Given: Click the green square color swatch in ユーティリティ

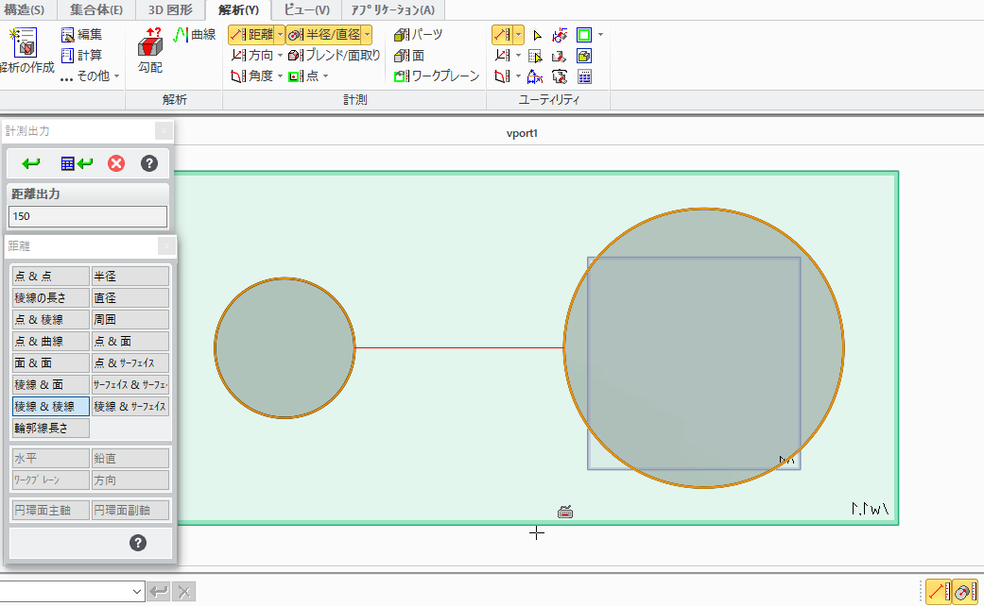Looking at the screenshot, I should click(x=586, y=33).
